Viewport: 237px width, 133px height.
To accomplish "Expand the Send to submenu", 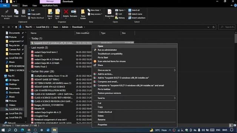I will (x=134, y=98).
